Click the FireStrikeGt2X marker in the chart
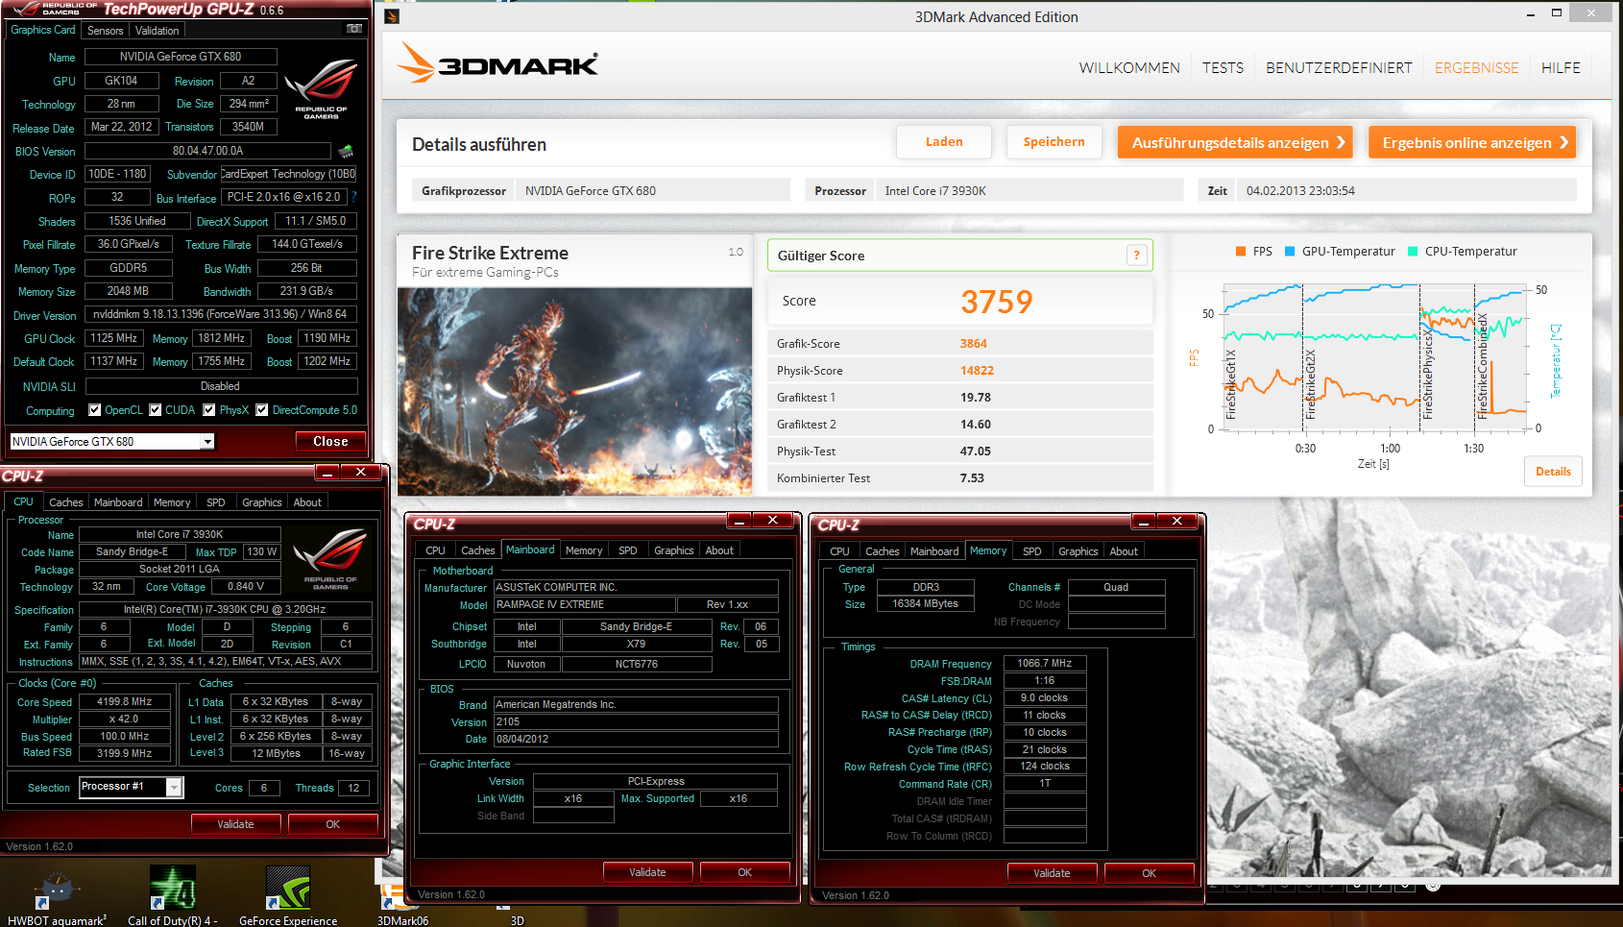The image size is (1623, 927). click(1311, 383)
